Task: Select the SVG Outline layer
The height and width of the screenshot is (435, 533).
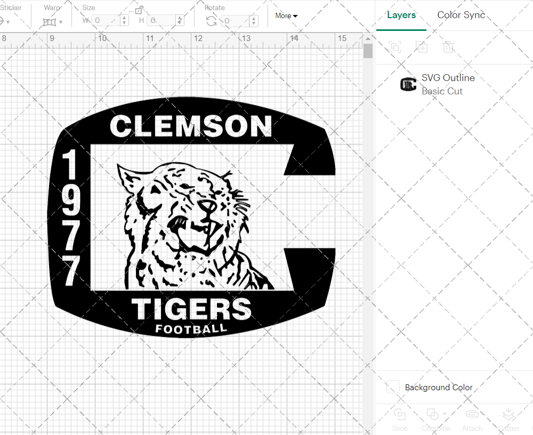Action: pos(448,78)
